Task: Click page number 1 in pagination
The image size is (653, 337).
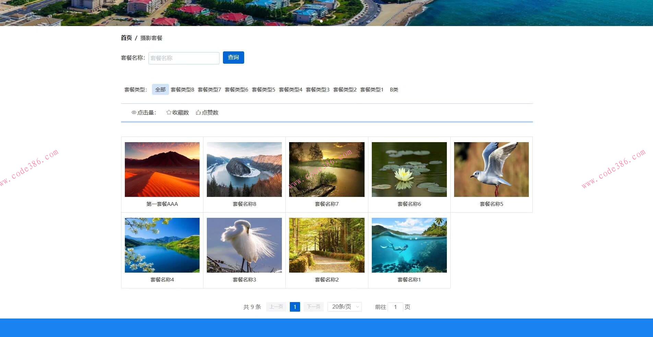Action: pyautogui.click(x=295, y=307)
